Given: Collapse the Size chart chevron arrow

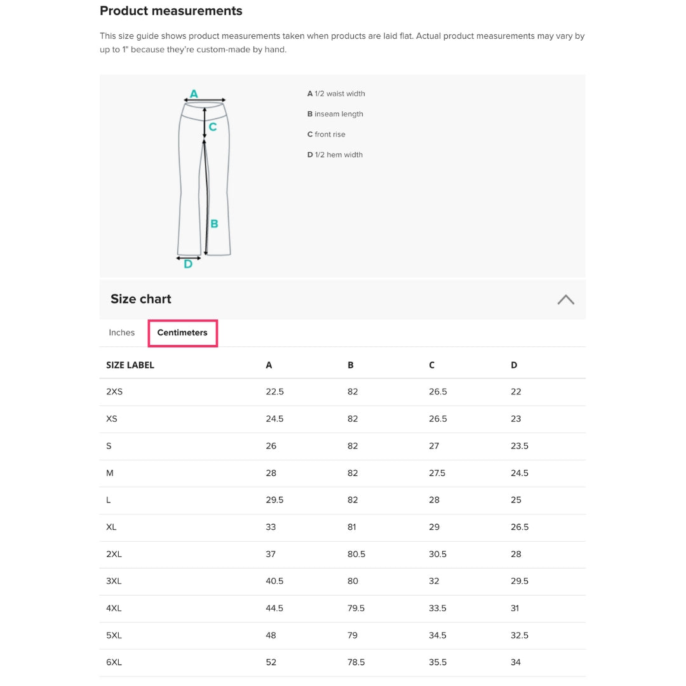Looking at the screenshot, I should 565,300.
